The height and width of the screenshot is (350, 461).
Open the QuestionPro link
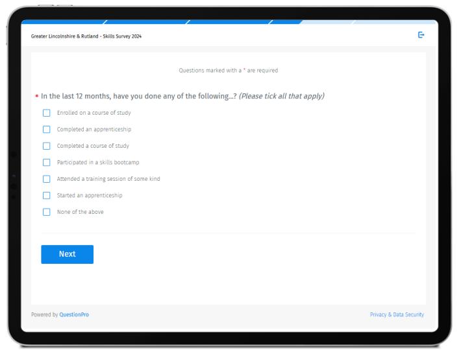click(74, 314)
